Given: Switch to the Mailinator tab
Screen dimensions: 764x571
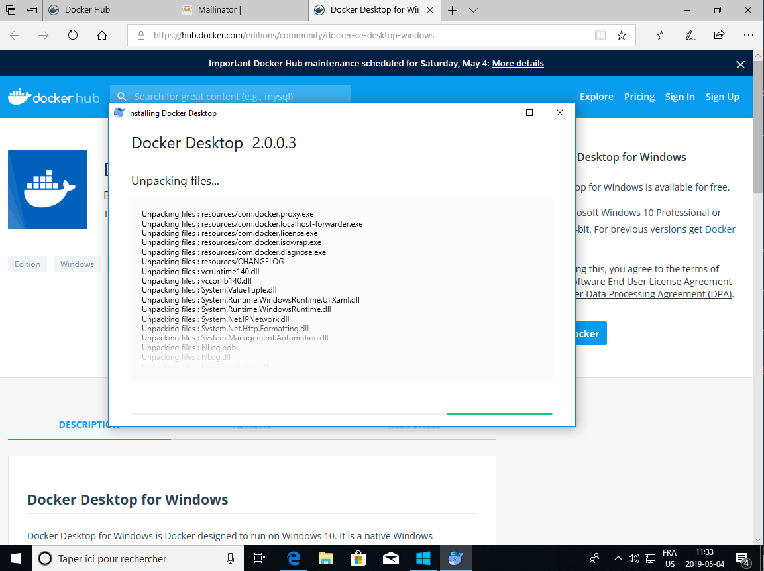Looking at the screenshot, I should tap(242, 10).
